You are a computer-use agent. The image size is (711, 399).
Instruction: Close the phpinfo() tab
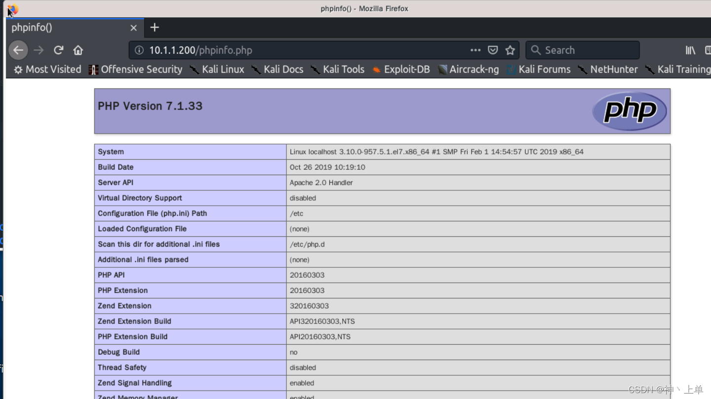coord(133,28)
